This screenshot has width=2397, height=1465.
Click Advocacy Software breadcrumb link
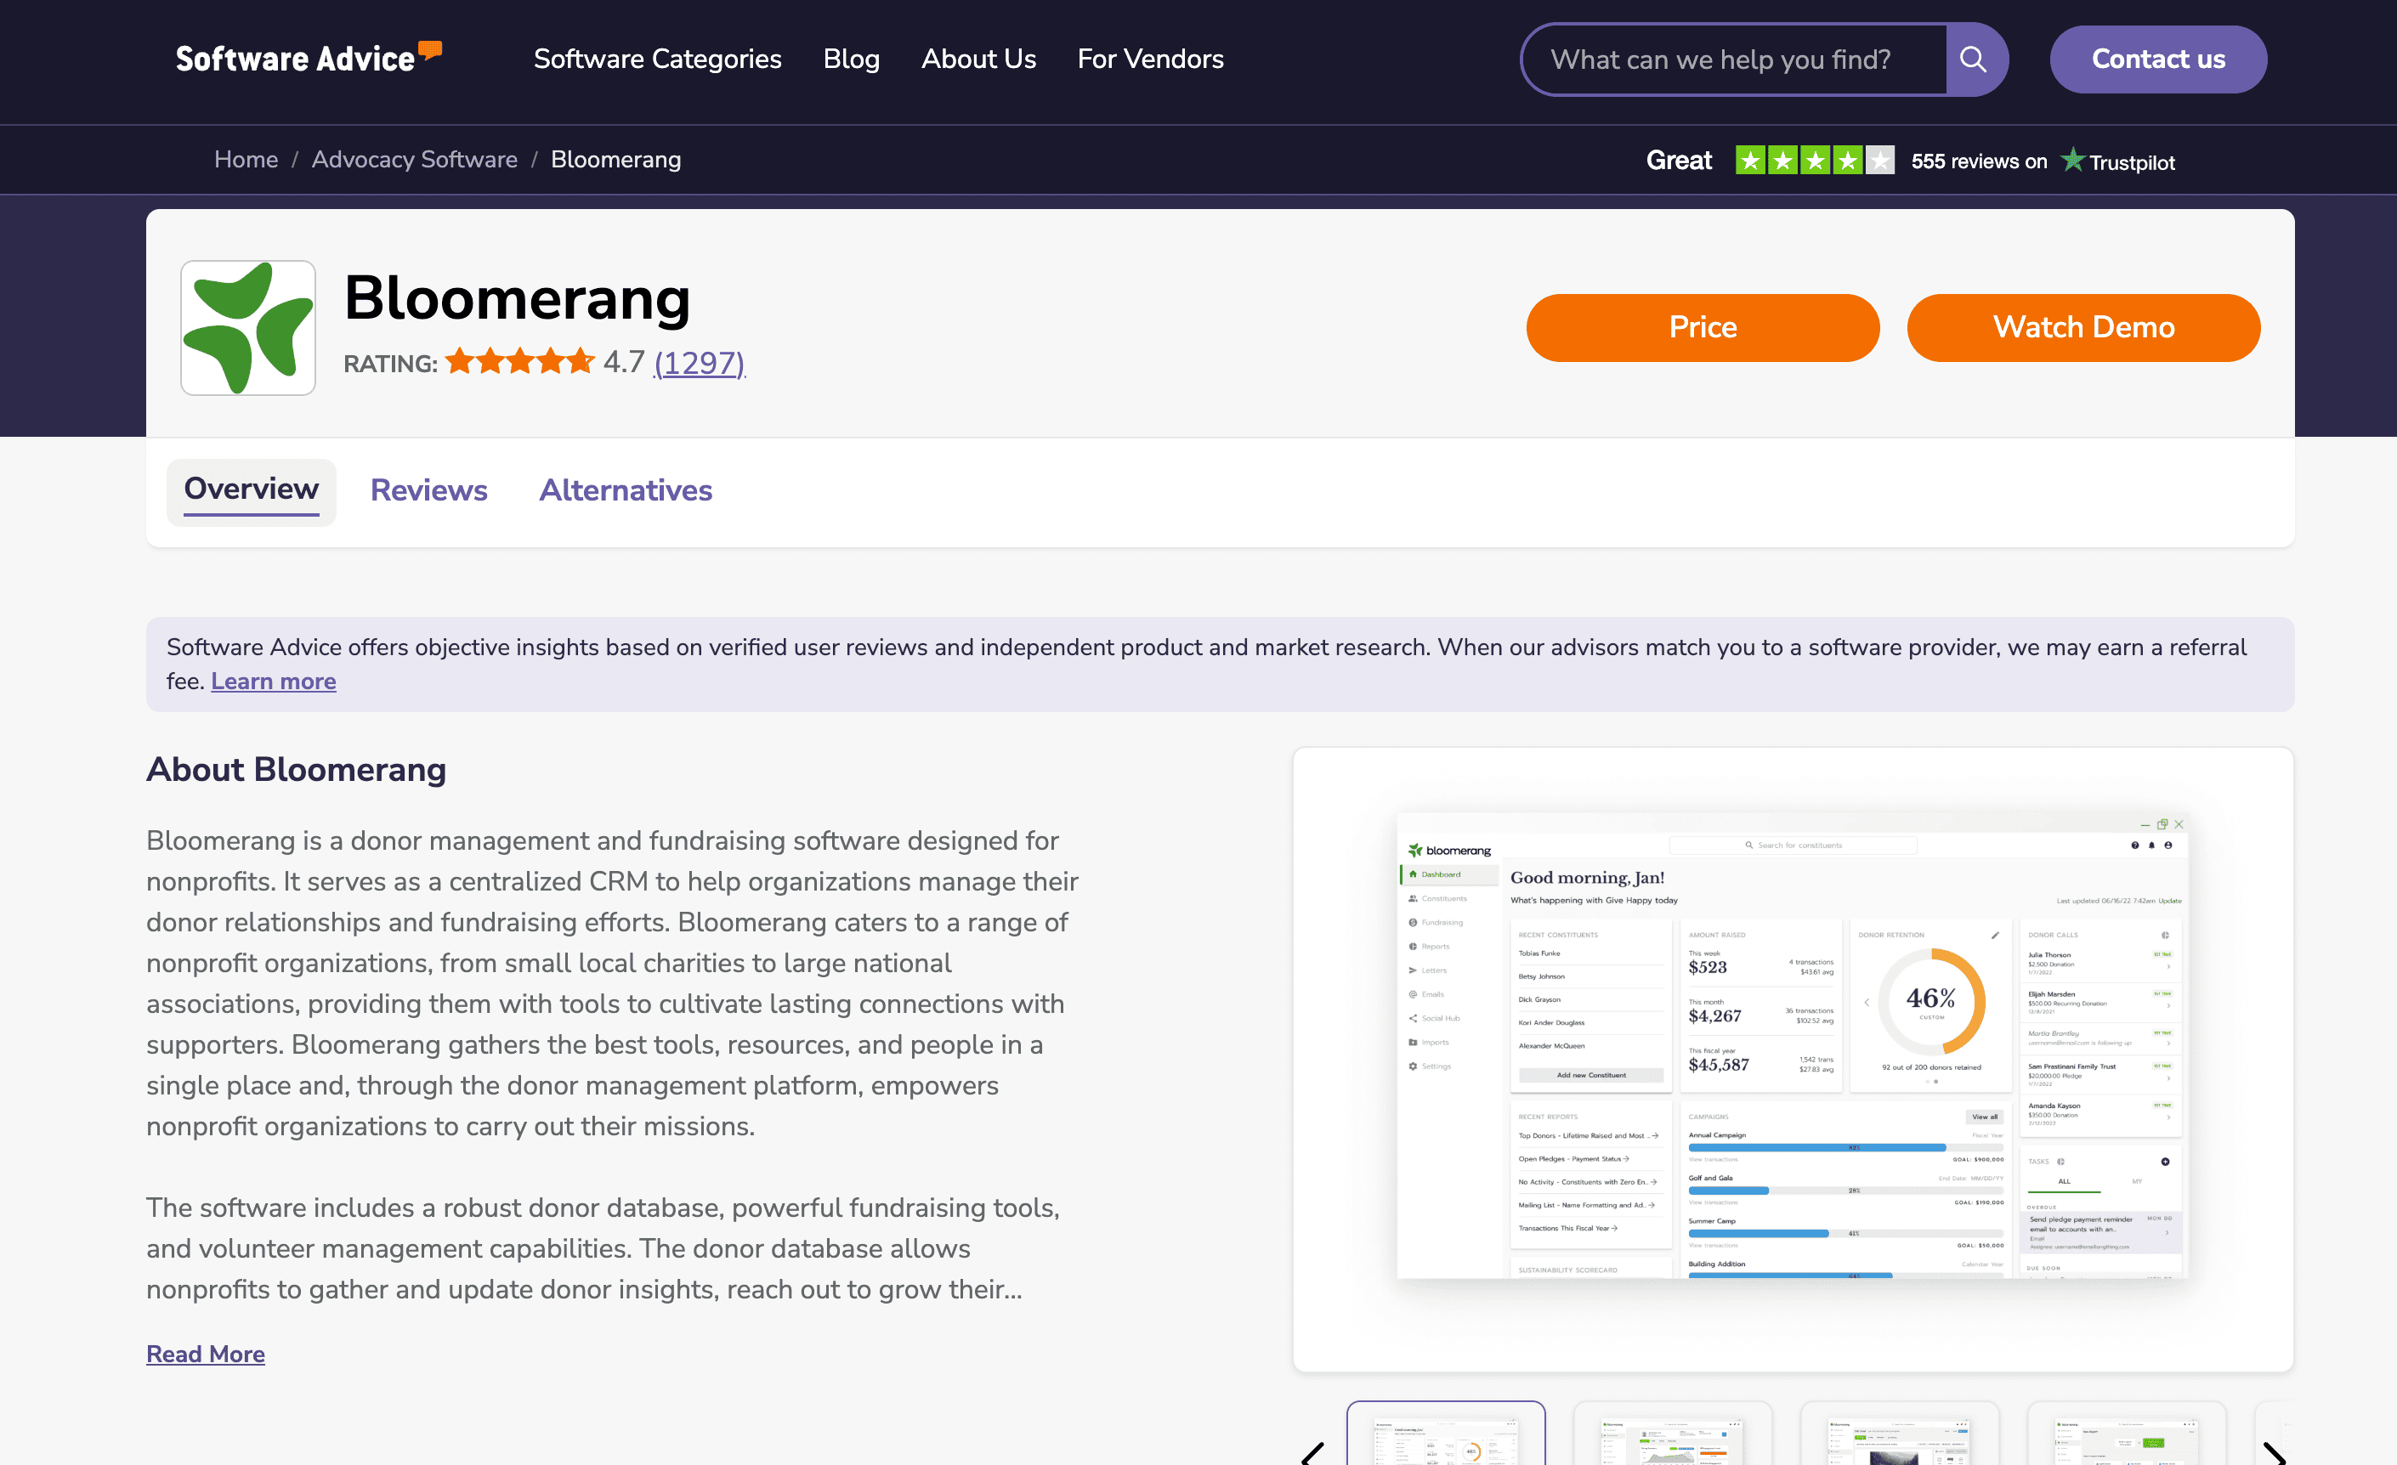point(415,160)
